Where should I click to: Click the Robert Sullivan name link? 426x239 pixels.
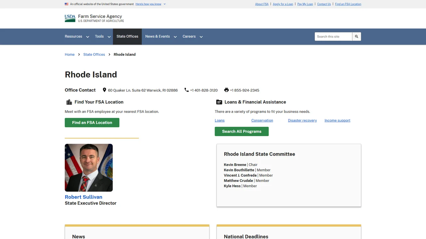click(84, 197)
